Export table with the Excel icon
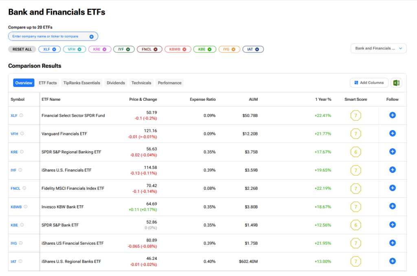 396,83
